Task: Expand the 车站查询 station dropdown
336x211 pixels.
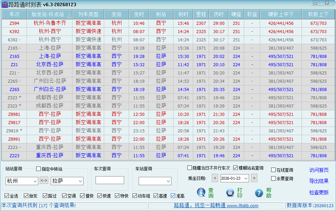Action: click(x=168, y=181)
